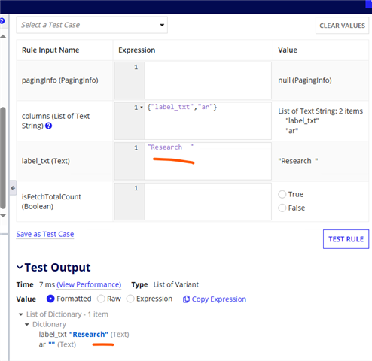This screenshot has width=372, height=361.
Task: Collapse the Test Output section
Action: [20, 268]
